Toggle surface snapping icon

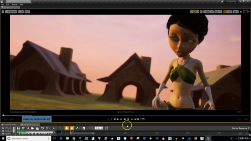click(x=205, y=12)
